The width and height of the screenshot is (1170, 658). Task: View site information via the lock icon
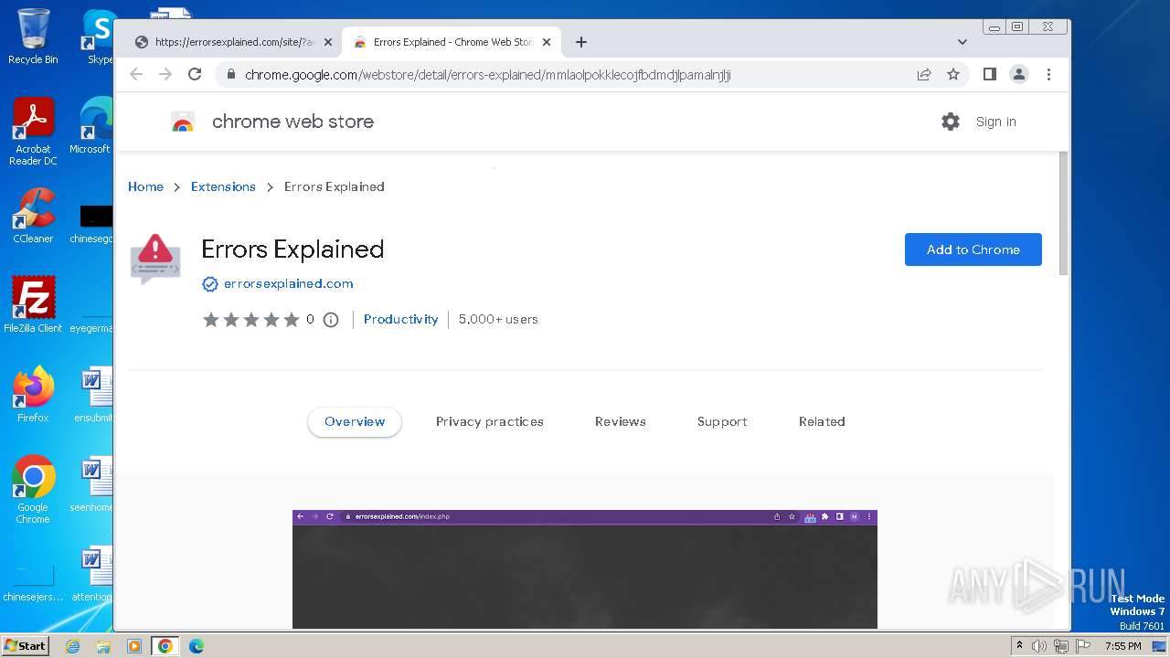[231, 75]
